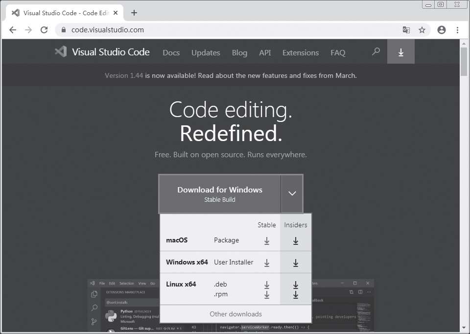Open Blog in site navigation
470x334 pixels.
(x=239, y=53)
